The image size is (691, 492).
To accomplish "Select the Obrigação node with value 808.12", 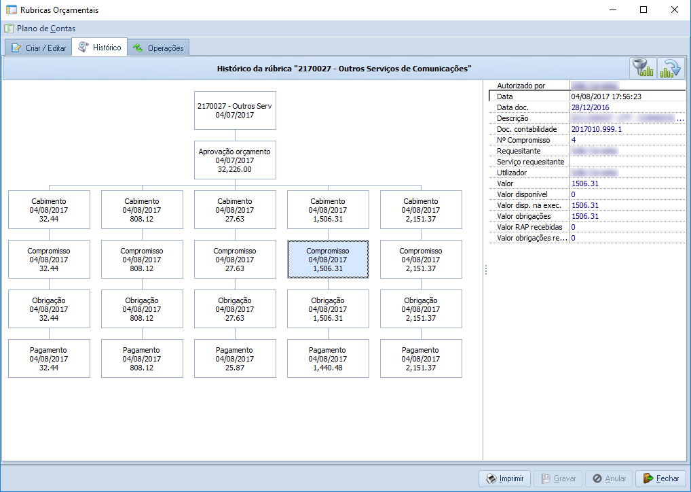I will tap(142, 309).
